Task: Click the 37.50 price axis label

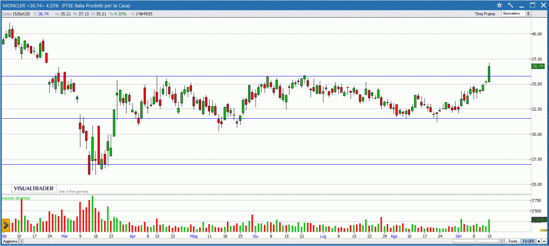Action: click(x=537, y=59)
